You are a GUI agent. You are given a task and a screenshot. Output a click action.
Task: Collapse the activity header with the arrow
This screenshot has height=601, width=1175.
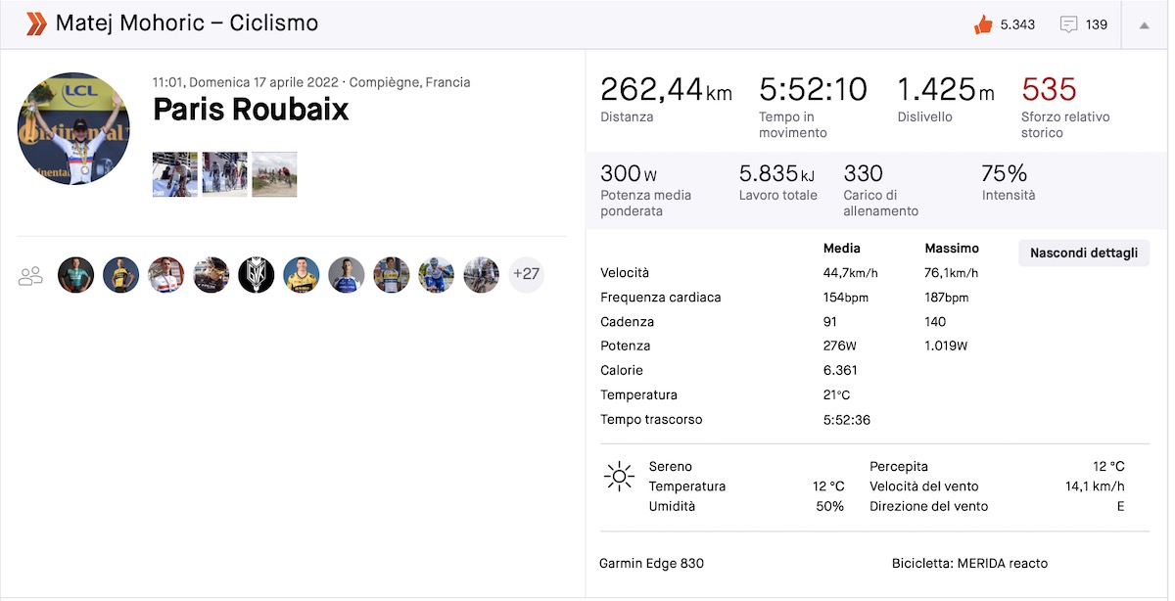pos(1144,25)
